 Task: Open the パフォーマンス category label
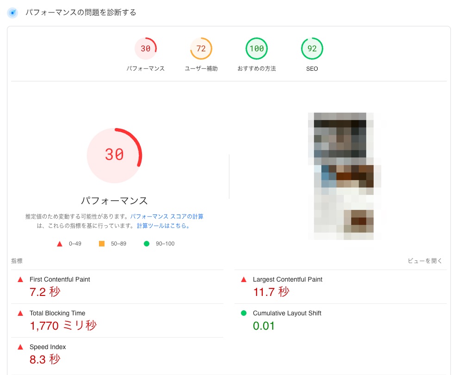[x=145, y=68]
